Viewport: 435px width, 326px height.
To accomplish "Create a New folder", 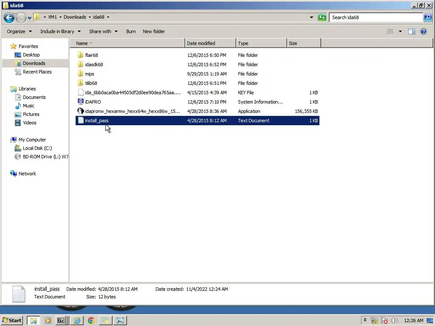I will (x=154, y=31).
